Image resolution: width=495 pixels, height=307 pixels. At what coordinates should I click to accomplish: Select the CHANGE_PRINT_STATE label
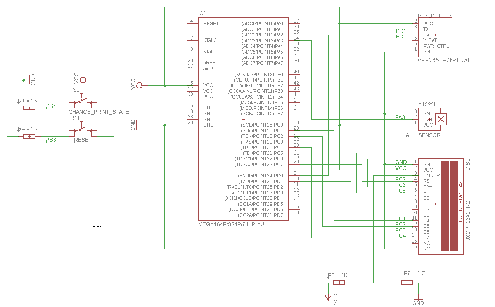pos(99,112)
